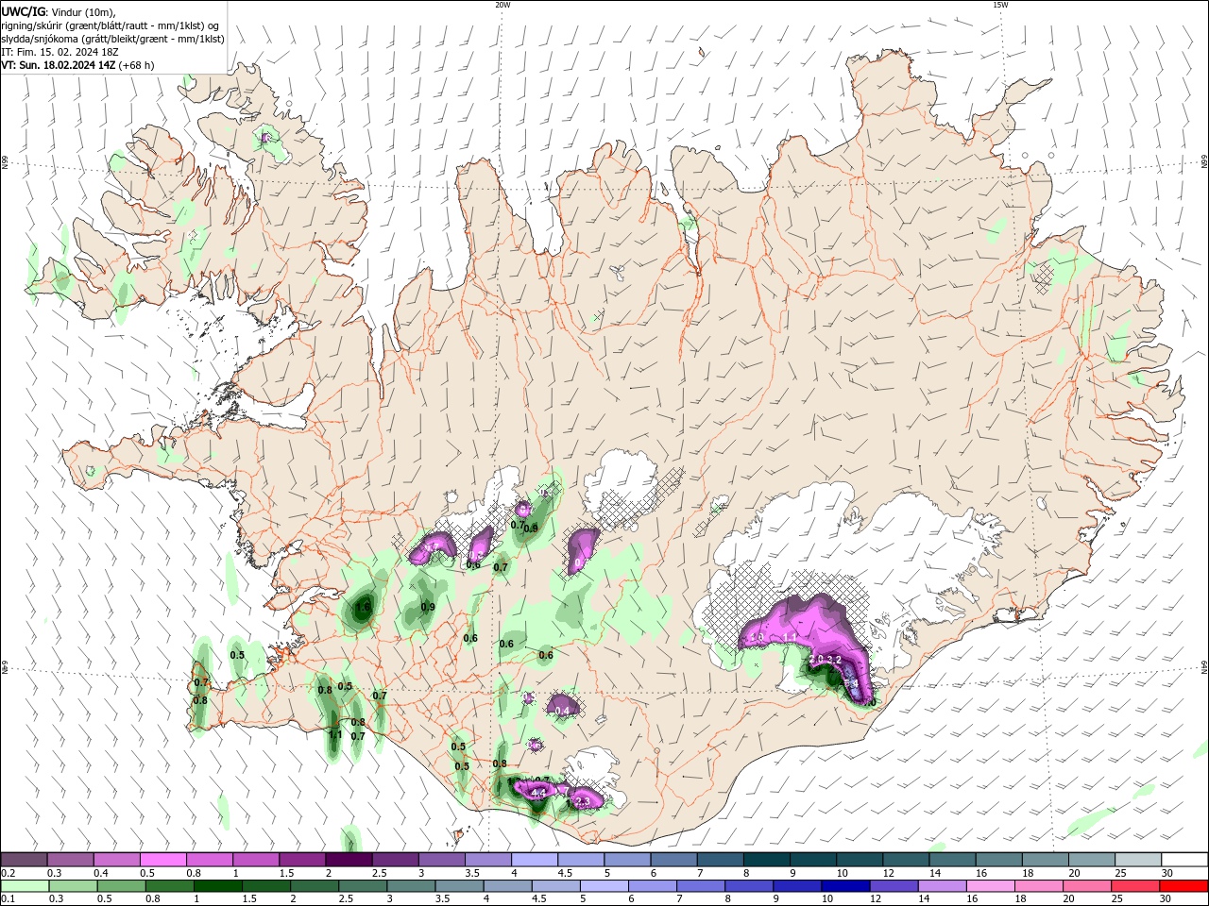
Task: Select the 30 bright red swatch in lower row
Action: point(1183,886)
